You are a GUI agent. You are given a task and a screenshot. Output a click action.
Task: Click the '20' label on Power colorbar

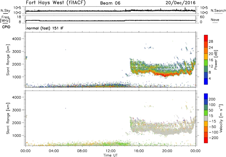pyautogui.click(x=211, y=54)
